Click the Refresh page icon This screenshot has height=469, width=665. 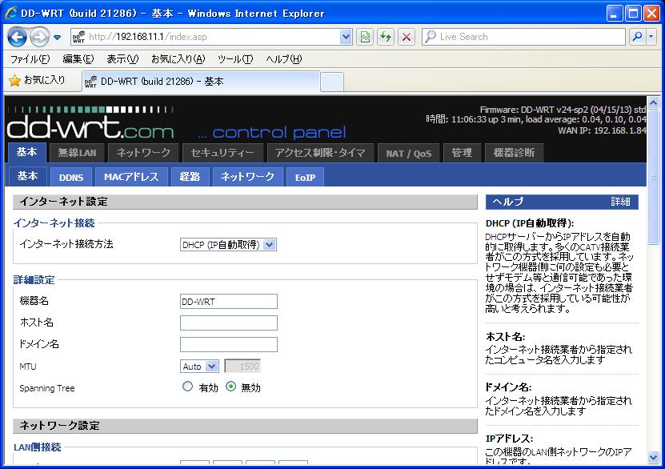pos(386,37)
